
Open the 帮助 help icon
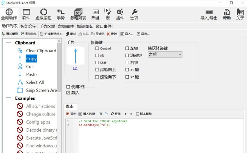pyautogui.click(x=227, y=14)
